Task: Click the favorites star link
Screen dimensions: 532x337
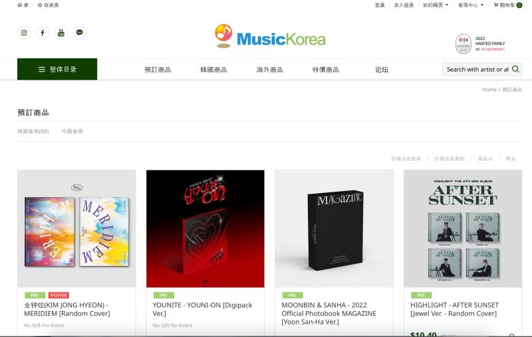Action: pos(48,5)
